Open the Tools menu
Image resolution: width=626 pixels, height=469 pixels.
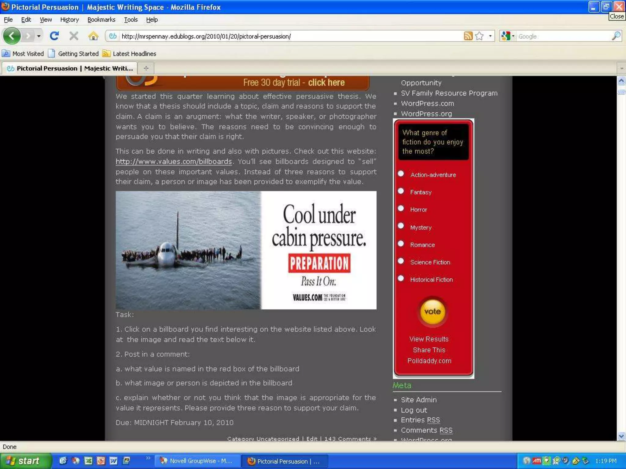[x=131, y=20]
